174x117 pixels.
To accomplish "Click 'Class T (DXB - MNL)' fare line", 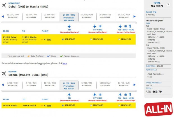I will [x=156, y=29].
